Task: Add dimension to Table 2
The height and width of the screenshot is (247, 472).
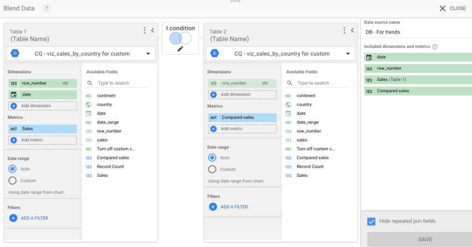Action: [x=242, y=94]
